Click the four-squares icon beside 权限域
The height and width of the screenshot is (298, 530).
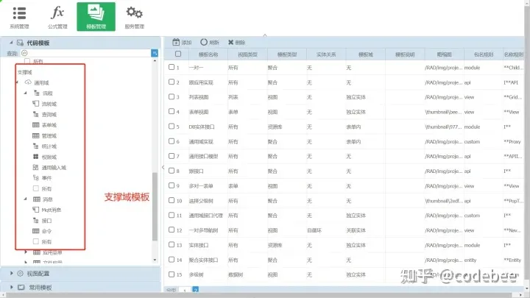35,157
